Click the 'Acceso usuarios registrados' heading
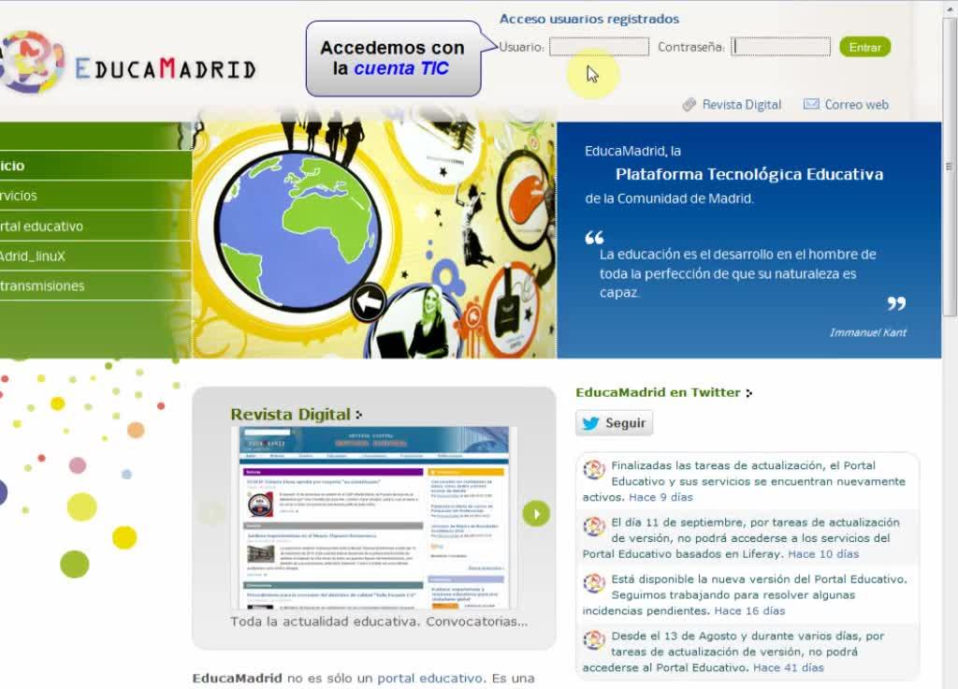This screenshot has width=958, height=689. tap(589, 19)
